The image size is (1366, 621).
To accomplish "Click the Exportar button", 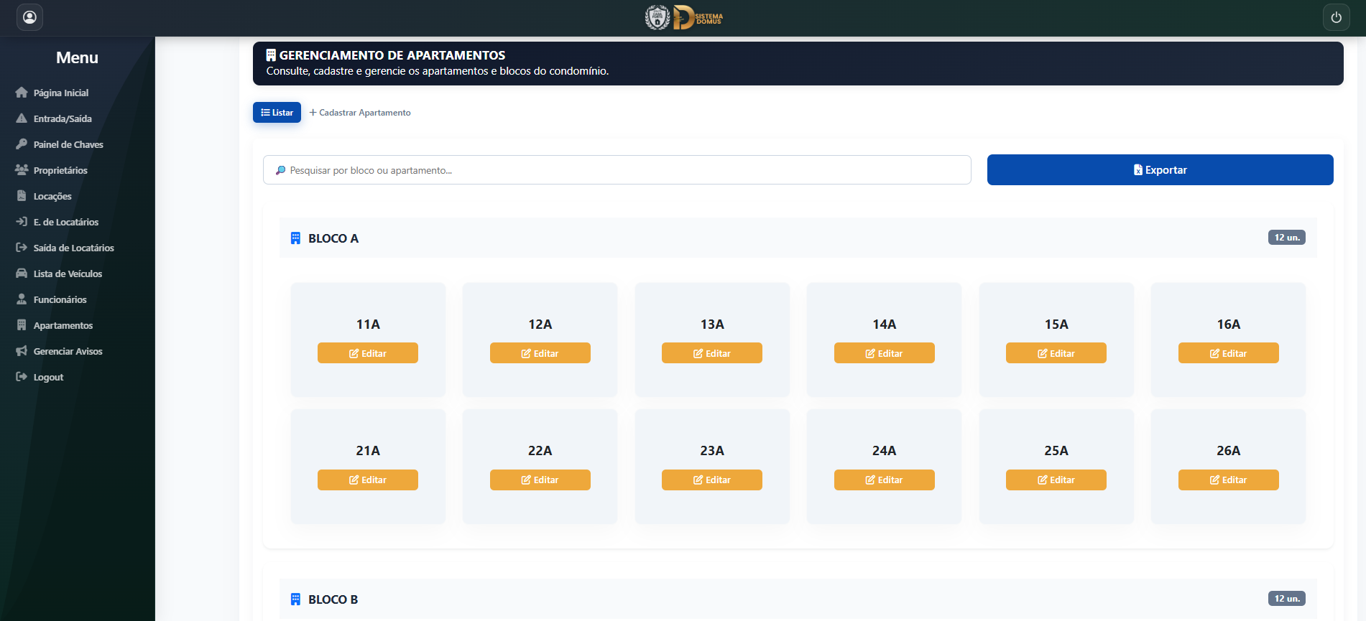I will [x=1160, y=170].
